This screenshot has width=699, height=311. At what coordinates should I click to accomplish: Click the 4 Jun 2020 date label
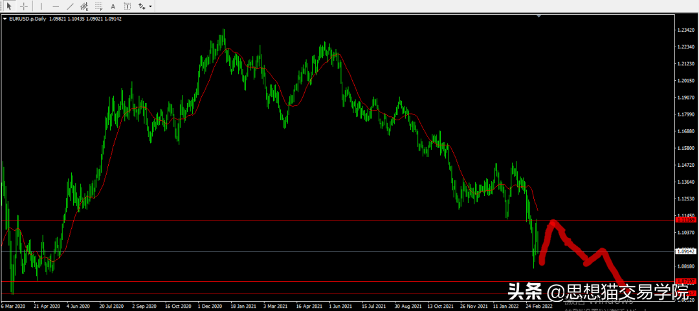pyautogui.click(x=79, y=306)
